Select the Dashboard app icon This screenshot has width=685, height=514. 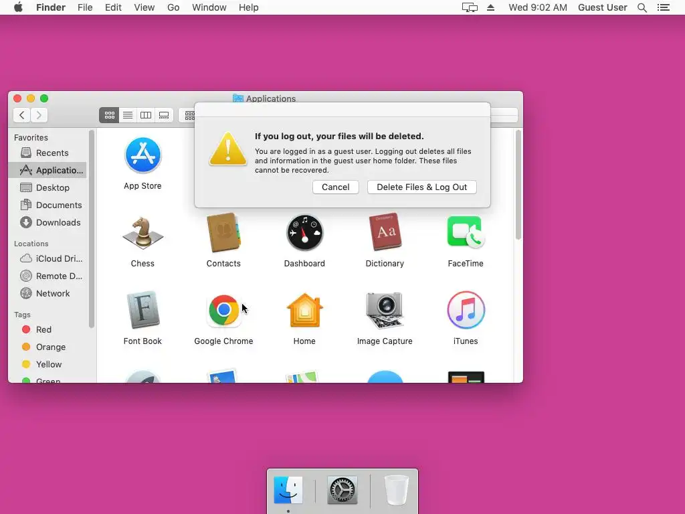304,233
